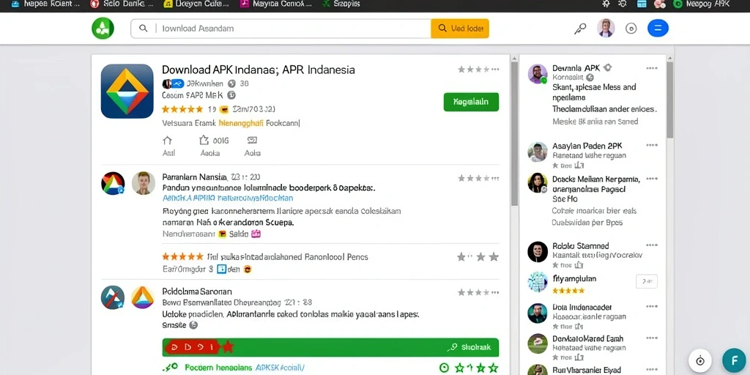Open the three-dot menu for DonkatoMarad Eamh

651,338
